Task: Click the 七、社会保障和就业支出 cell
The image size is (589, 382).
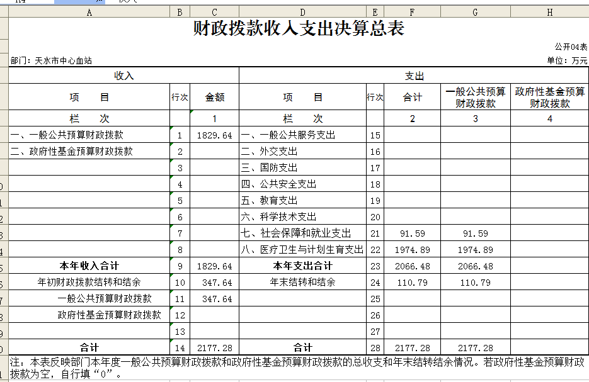Action: (x=302, y=233)
